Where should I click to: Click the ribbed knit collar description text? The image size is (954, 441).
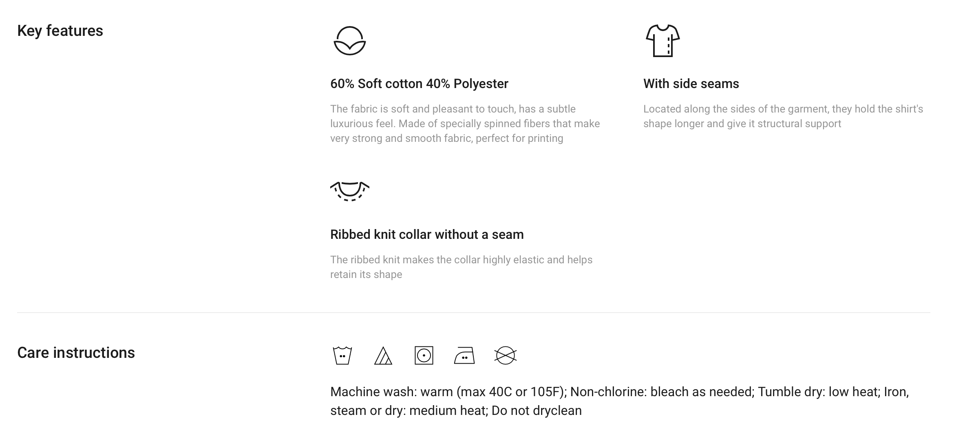click(461, 267)
